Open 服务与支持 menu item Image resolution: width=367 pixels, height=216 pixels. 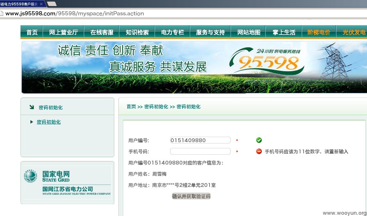[x=211, y=32]
